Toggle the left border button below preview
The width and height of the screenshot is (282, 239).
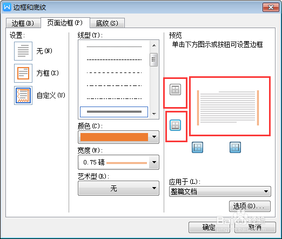197,147
